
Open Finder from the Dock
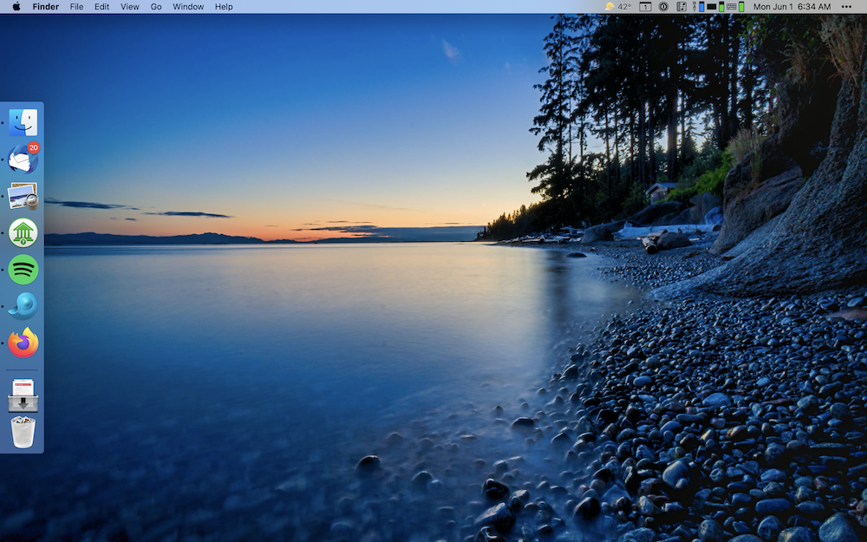(23, 122)
